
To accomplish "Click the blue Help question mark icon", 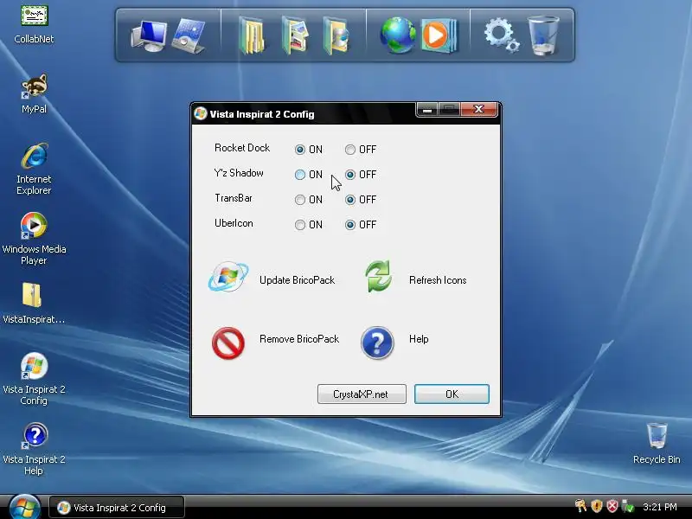I will click(377, 343).
